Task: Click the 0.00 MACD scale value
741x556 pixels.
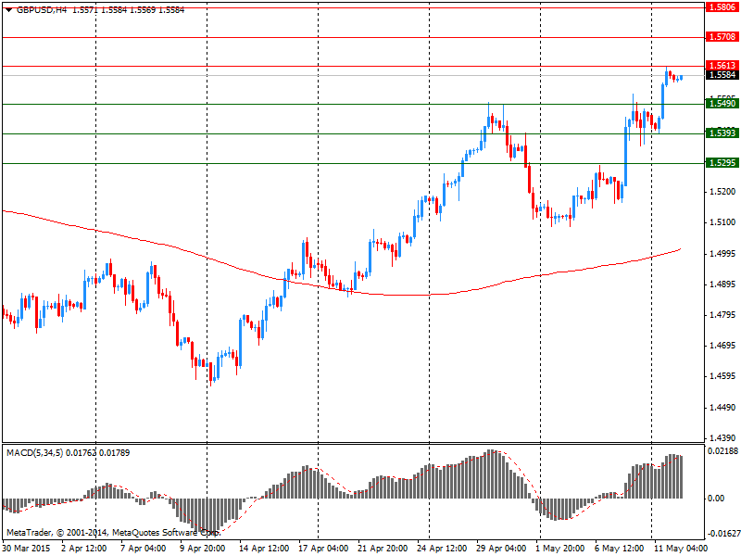Action: (x=716, y=499)
